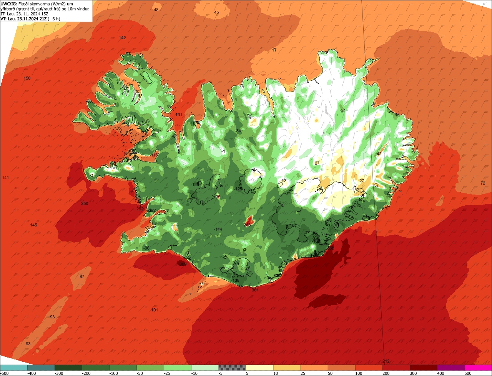Select the red-orange 100 to 200 legend swatch
492x376 pixels.
[369, 368]
